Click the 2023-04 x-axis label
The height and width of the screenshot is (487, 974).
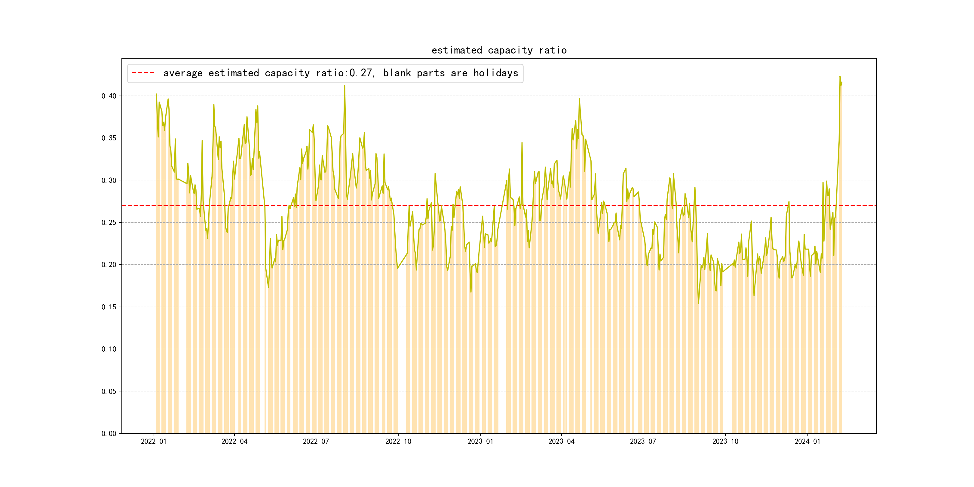pyautogui.click(x=562, y=441)
